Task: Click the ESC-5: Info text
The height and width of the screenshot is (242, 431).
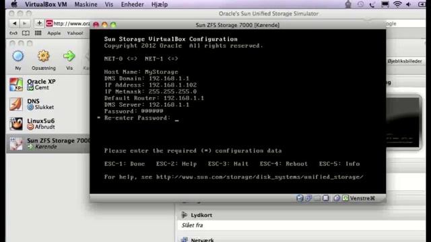Action: click(339, 164)
